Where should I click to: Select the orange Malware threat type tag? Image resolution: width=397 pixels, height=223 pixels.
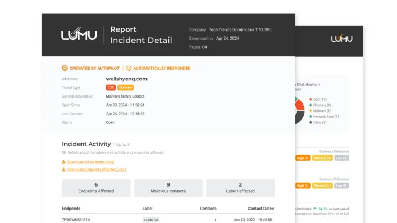click(x=126, y=87)
